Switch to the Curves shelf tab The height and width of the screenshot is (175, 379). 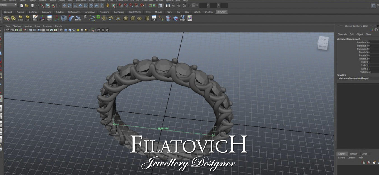point(20,12)
